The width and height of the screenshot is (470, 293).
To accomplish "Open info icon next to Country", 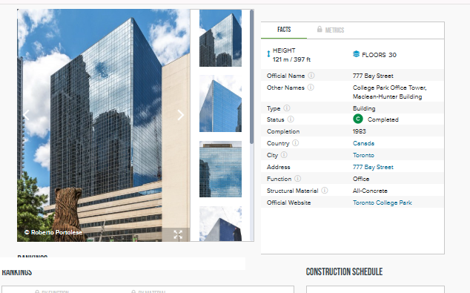I will click(x=296, y=142).
